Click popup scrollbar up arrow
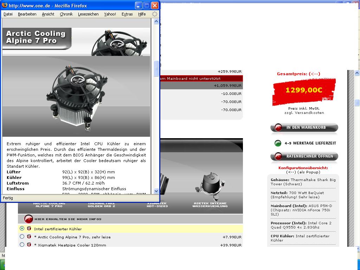The image size is (360, 270). click(156, 21)
